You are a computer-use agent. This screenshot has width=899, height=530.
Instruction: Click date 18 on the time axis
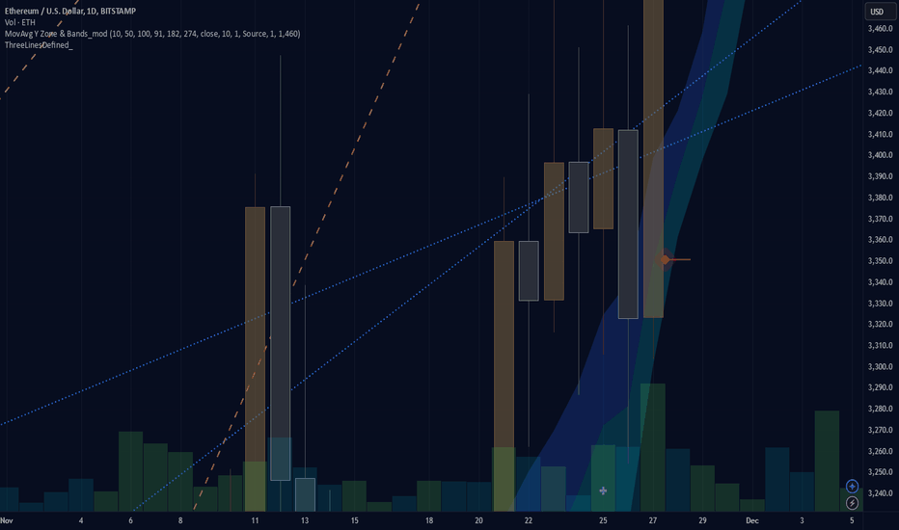(x=429, y=520)
